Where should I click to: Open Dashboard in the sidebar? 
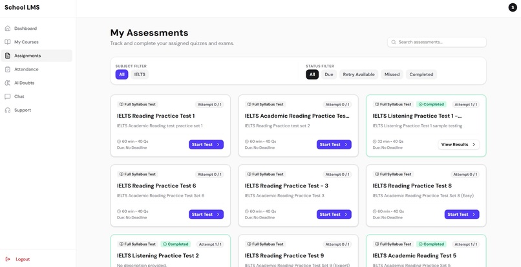(37, 28)
